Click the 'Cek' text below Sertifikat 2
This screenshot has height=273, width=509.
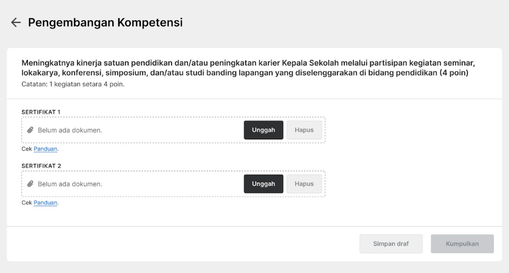[x=26, y=203]
